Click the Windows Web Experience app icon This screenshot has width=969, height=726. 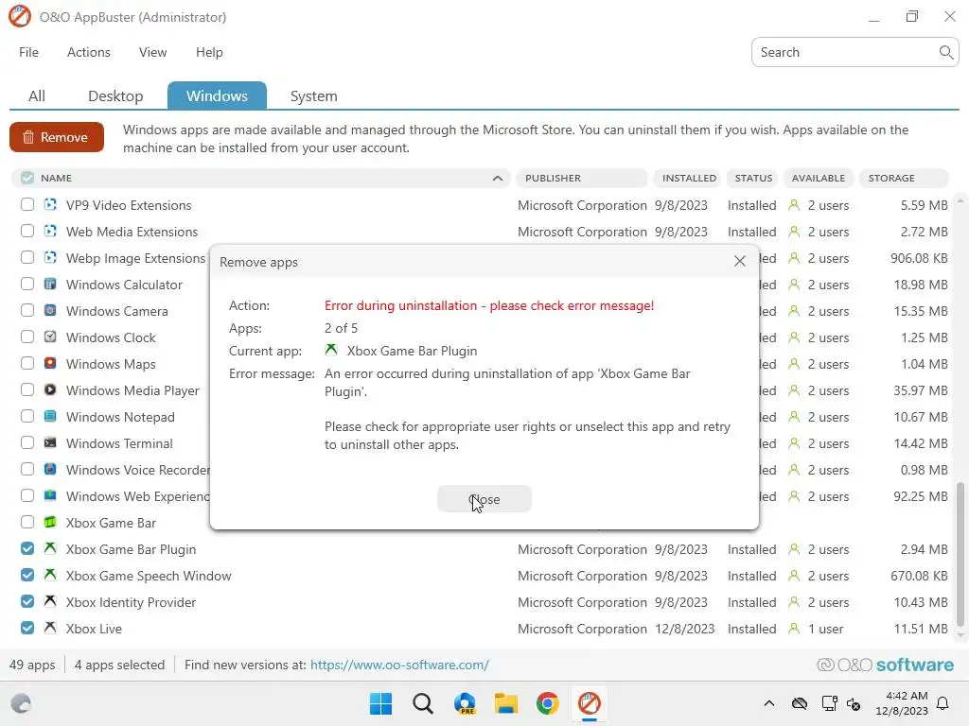point(50,495)
